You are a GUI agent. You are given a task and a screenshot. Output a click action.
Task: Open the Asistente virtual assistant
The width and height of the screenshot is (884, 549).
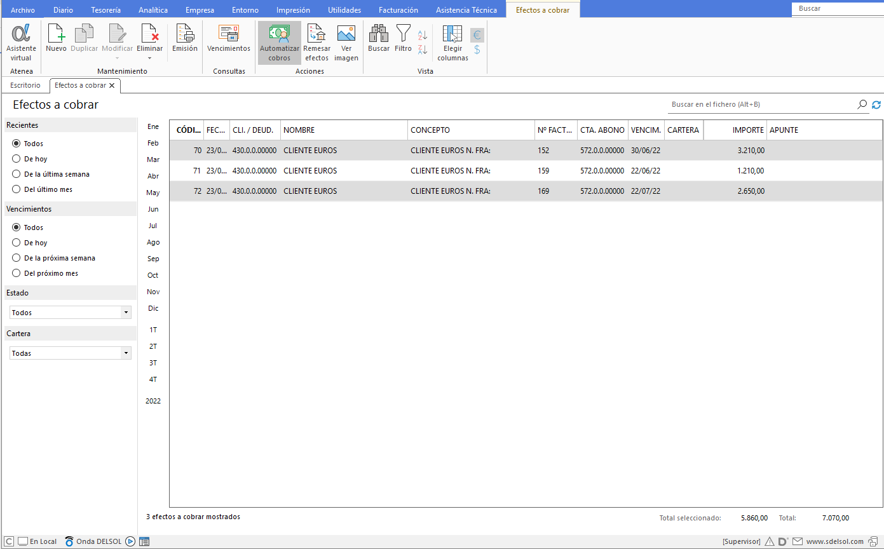pos(21,43)
